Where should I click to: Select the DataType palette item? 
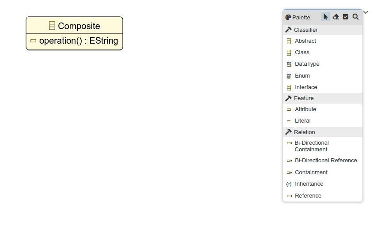click(307, 64)
